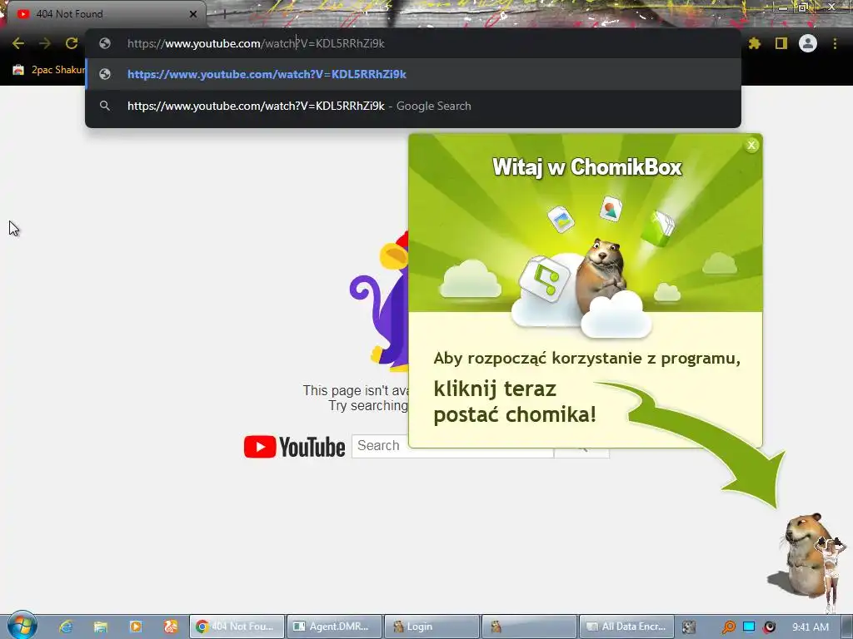
Task: Reload the page with the refresh icon
Action: 72,43
